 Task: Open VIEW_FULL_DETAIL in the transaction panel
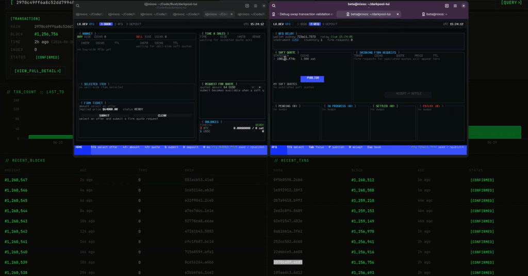click(37, 71)
